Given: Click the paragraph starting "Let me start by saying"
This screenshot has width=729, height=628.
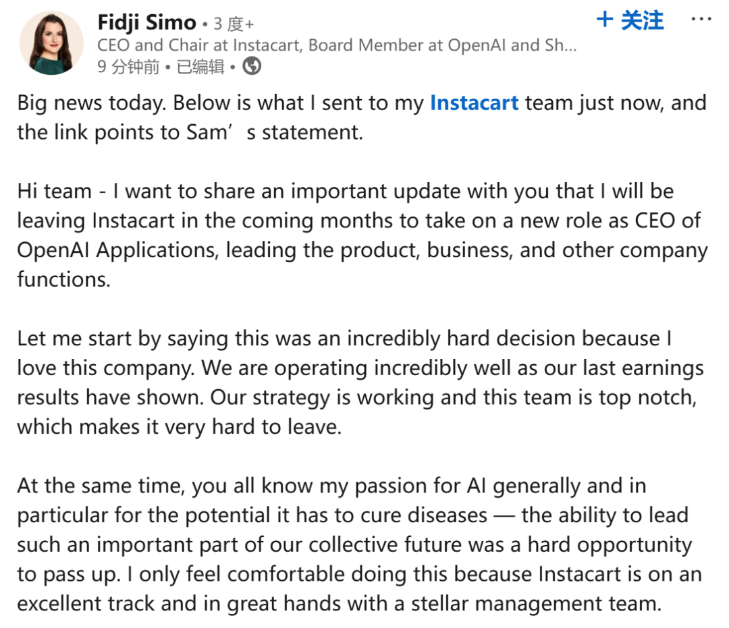Looking at the screenshot, I should click(362, 382).
